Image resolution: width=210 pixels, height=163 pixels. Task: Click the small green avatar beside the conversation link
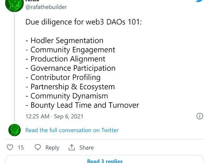tap(15, 130)
